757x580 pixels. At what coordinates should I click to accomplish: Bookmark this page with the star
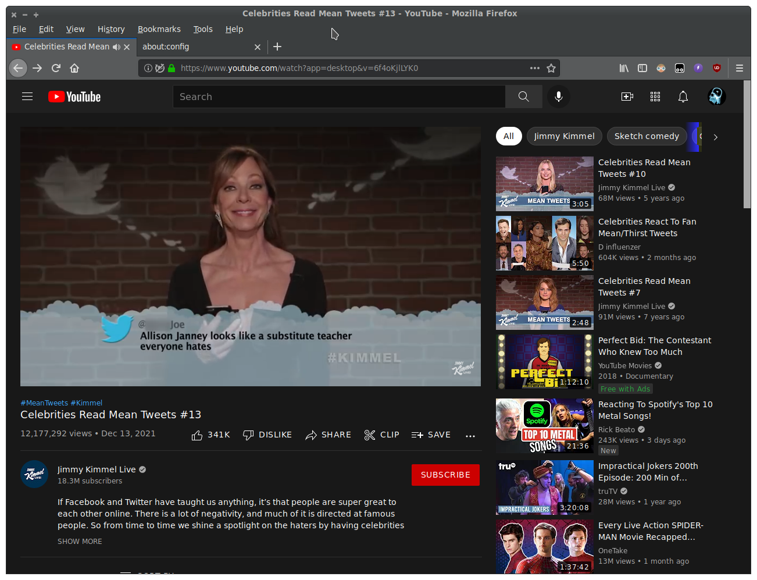(551, 68)
